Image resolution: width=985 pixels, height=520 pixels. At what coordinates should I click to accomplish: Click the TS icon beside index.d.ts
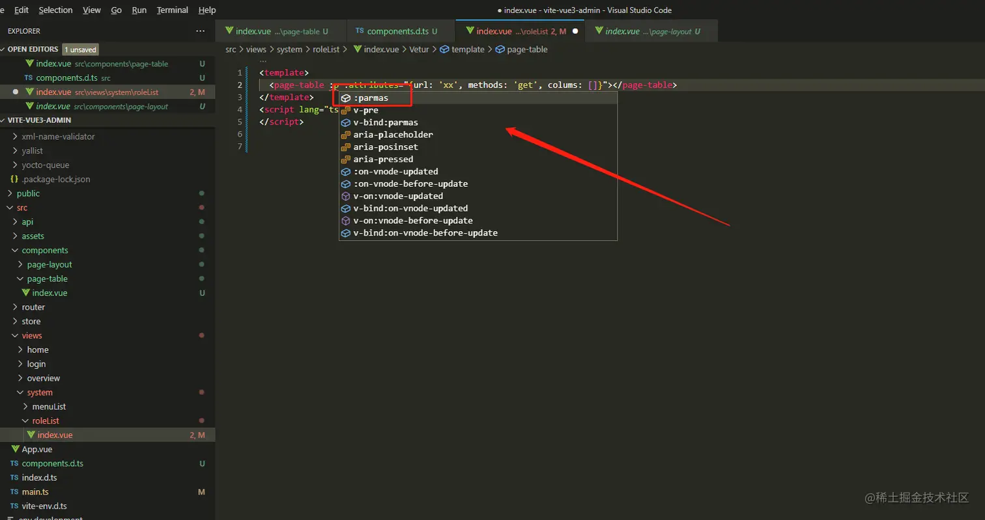(x=14, y=478)
